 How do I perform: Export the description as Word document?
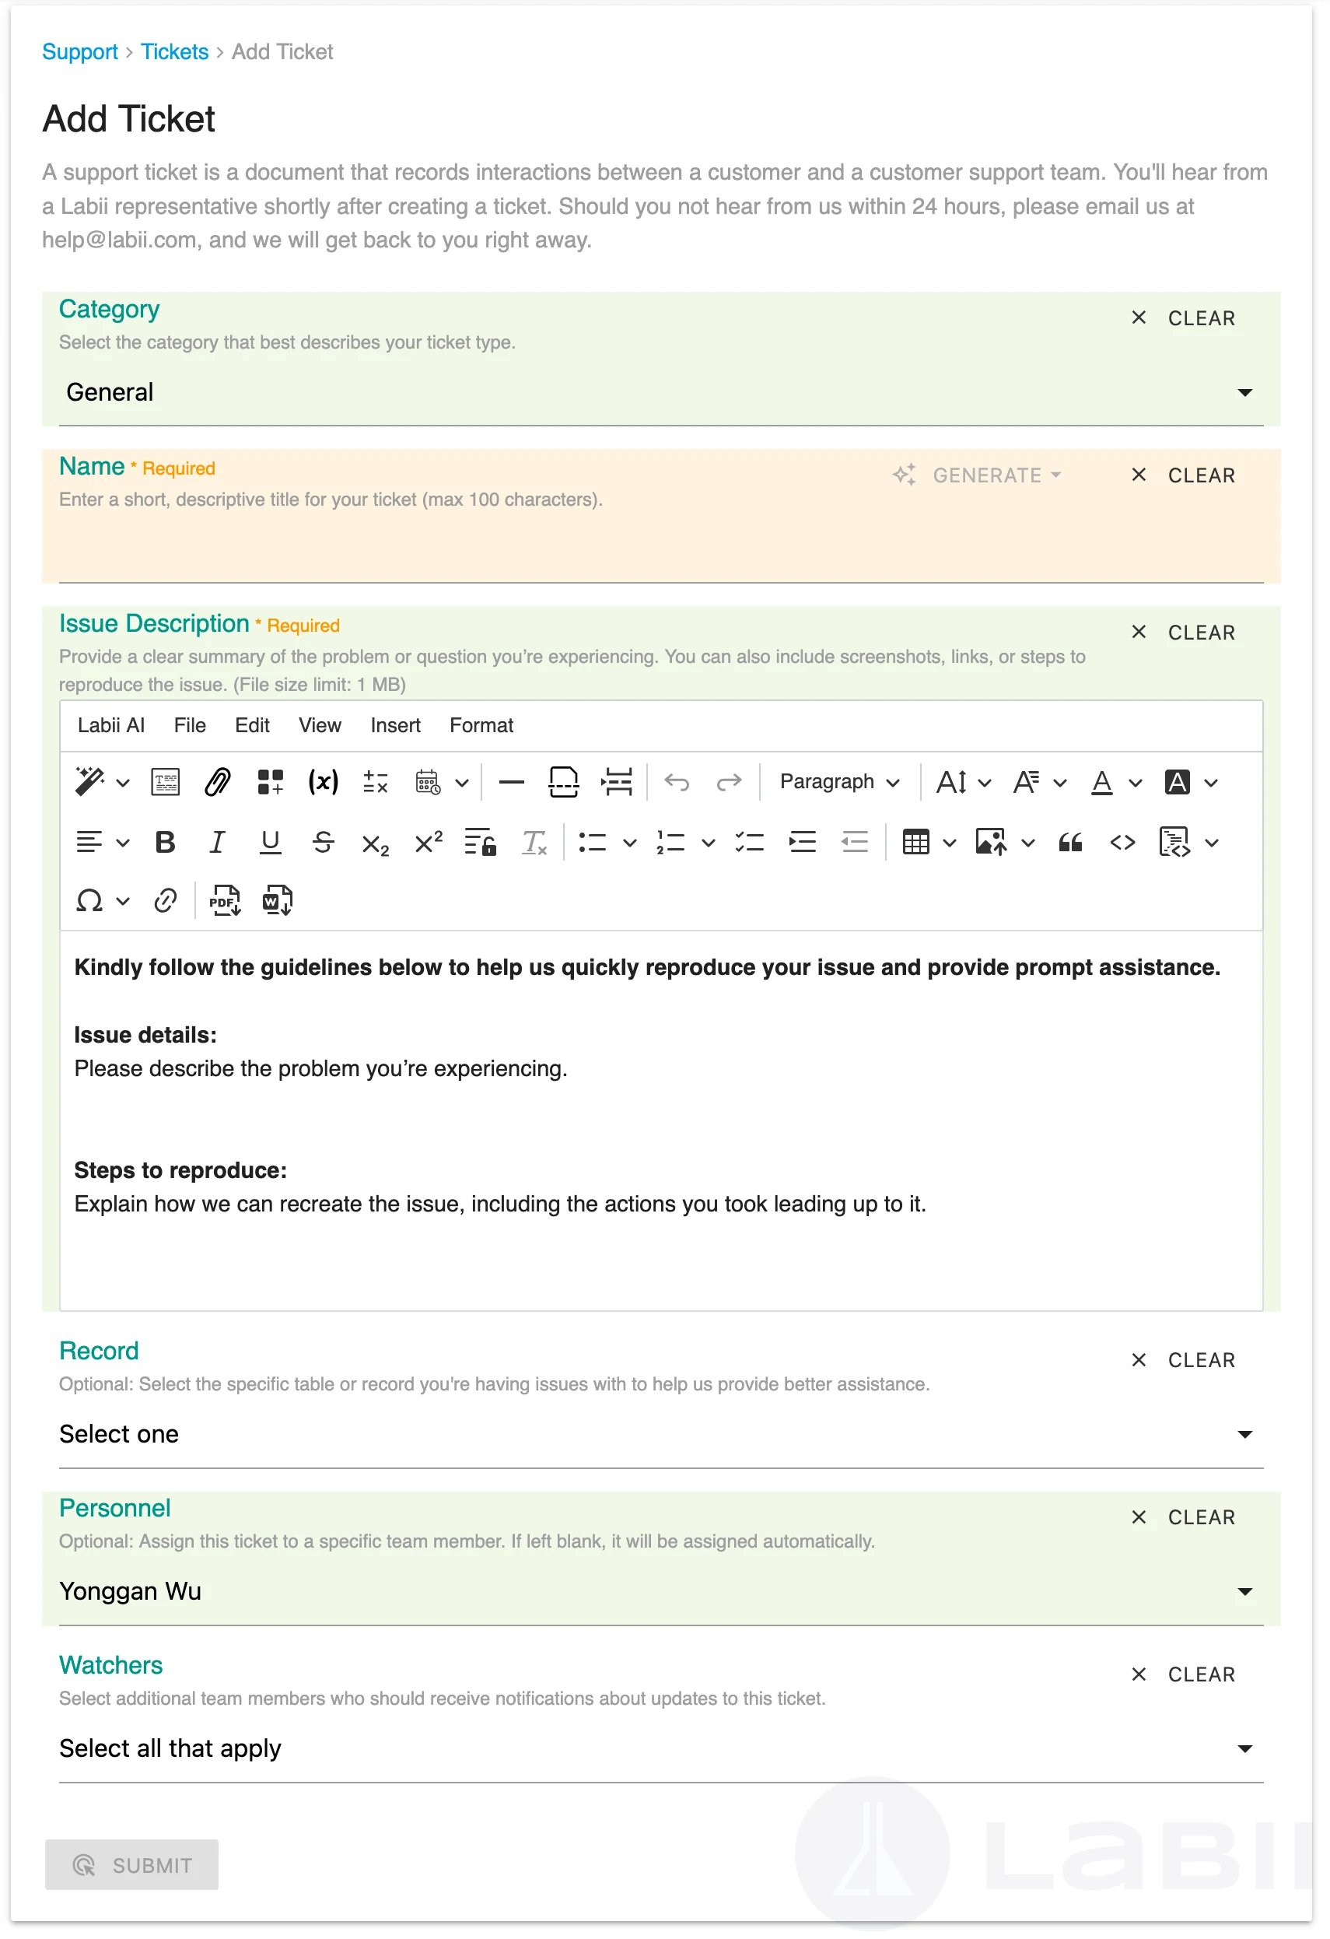point(277,901)
